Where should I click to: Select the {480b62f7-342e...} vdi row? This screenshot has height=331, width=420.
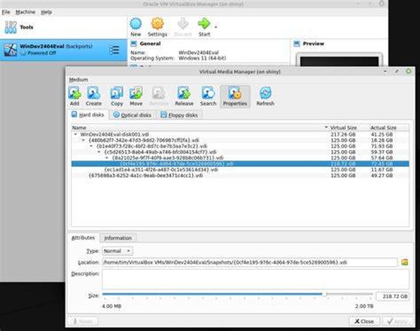pyautogui.click(x=240, y=140)
